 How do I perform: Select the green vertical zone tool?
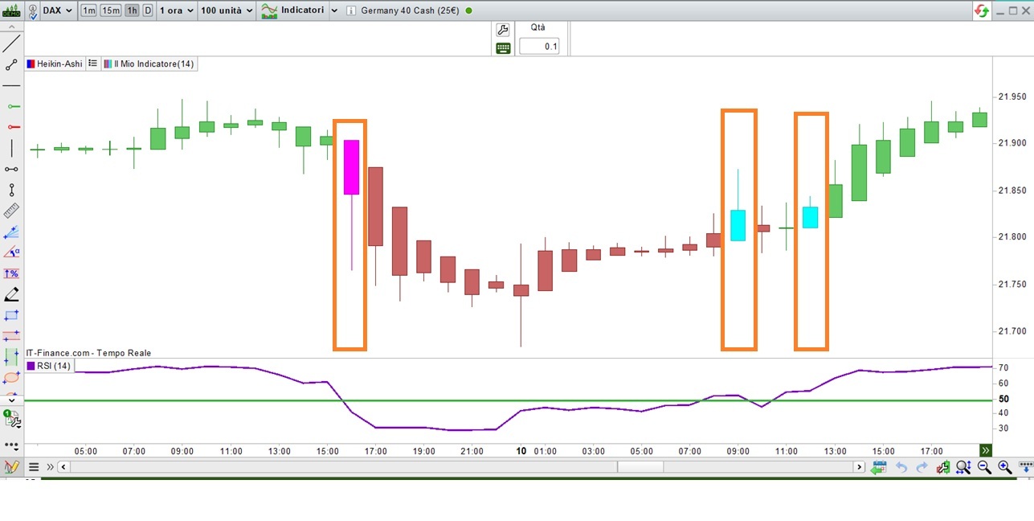click(x=11, y=355)
